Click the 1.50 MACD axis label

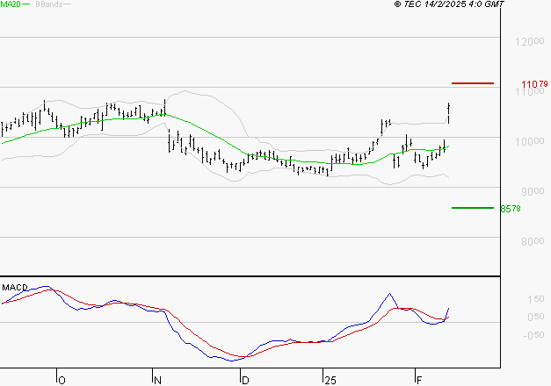511,299
